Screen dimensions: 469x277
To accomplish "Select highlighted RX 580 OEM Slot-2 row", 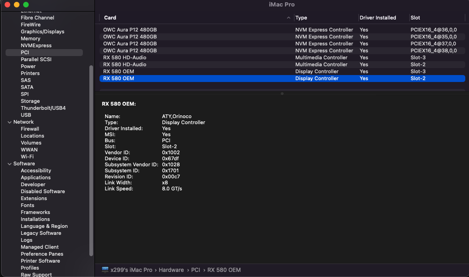I will tap(282, 78).
